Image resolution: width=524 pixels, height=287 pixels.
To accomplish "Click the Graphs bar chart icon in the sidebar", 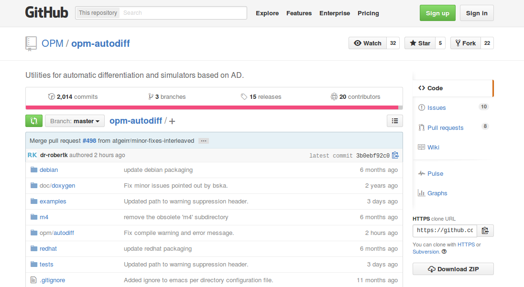I will pyautogui.click(x=421, y=193).
